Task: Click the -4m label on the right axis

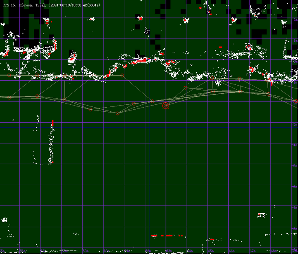Action: tap(295, 145)
